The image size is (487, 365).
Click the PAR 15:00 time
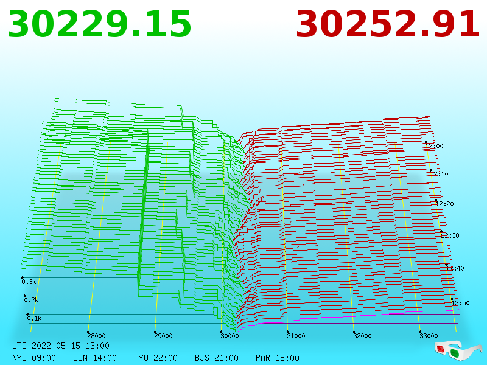(x=278, y=358)
